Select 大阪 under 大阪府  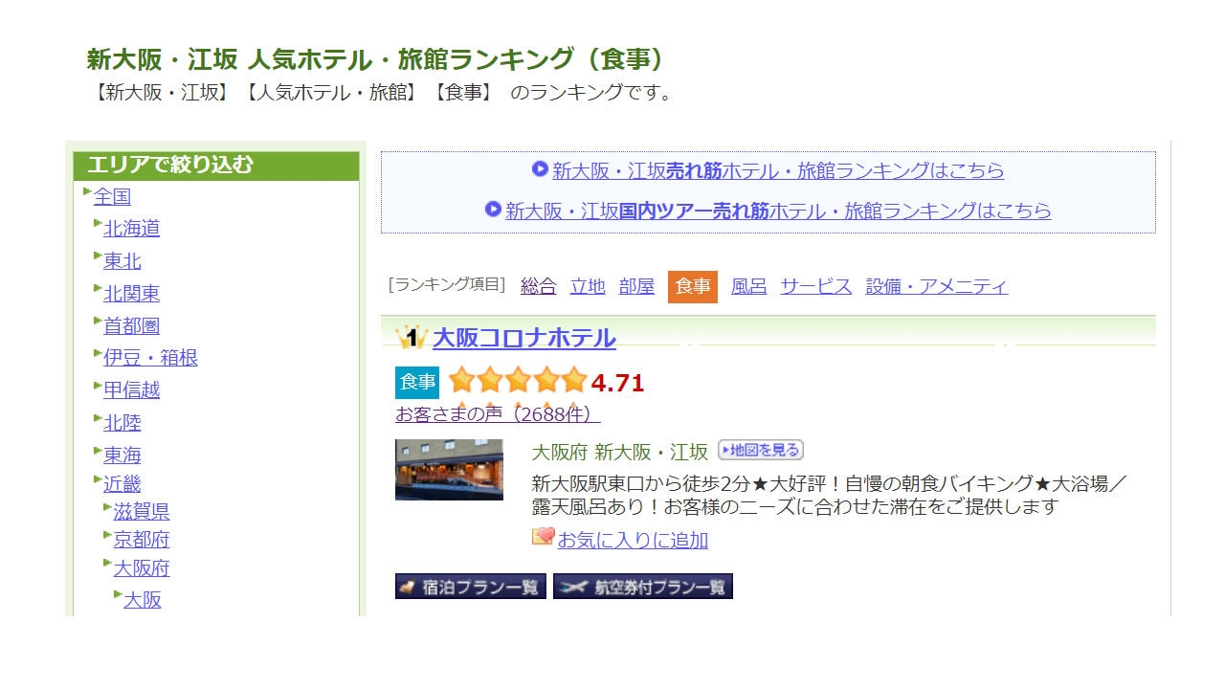point(143,600)
